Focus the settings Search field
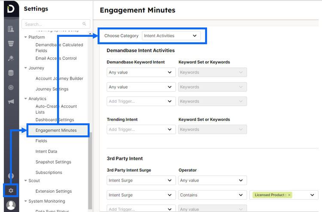The height and width of the screenshot is (212, 322). pos(56,24)
